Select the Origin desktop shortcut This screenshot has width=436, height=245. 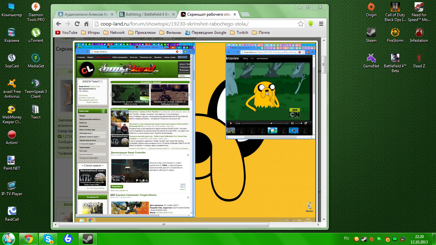click(371, 10)
